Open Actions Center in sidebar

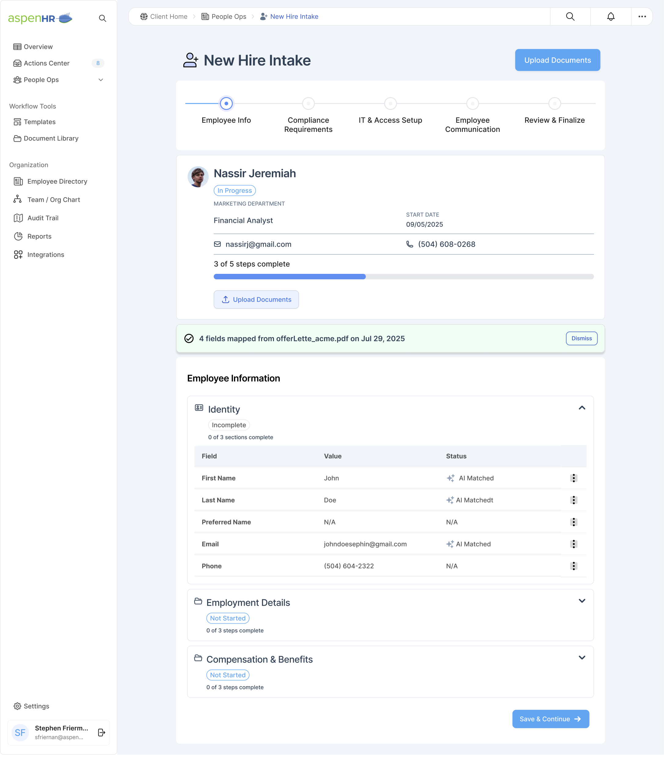click(47, 63)
